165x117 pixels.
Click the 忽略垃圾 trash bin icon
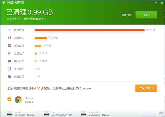point(9,76)
